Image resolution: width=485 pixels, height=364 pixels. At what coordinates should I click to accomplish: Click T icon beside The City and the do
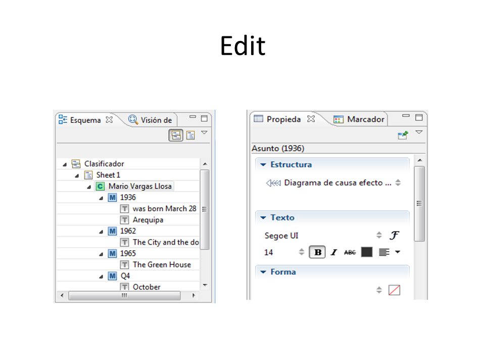(x=124, y=242)
